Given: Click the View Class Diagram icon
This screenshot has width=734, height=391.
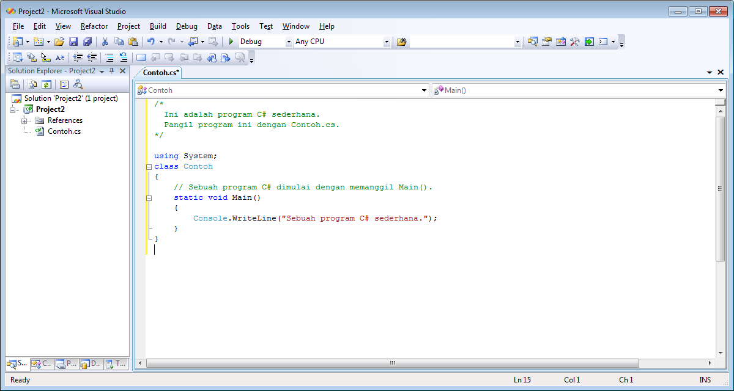Looking at the screenshot, I should tap(78, 84).
